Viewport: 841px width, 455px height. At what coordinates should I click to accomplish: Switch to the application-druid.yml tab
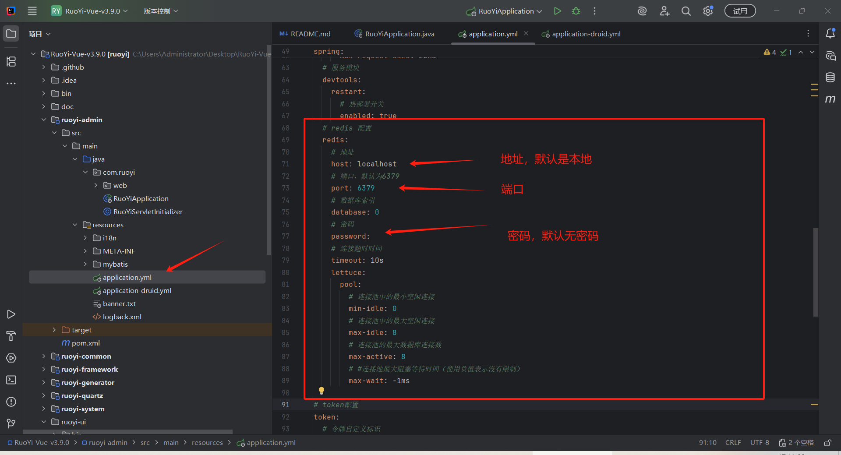click(x=586, y=34)
